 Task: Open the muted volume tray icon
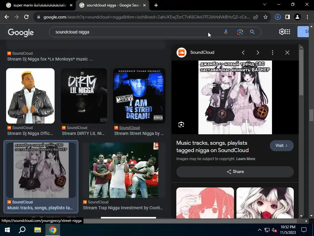click(274, 230)
